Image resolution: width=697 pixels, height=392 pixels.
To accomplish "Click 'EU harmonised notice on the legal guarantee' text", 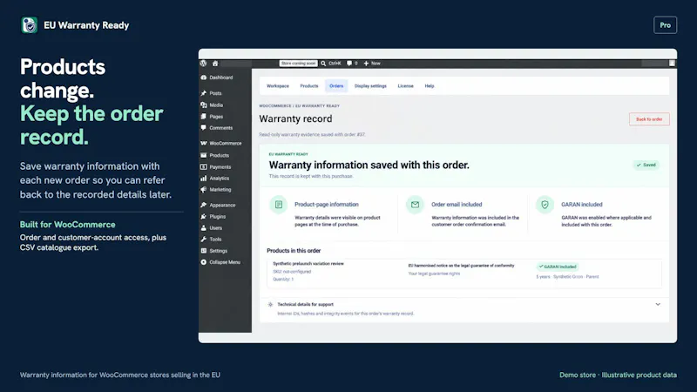I will 461,266.
